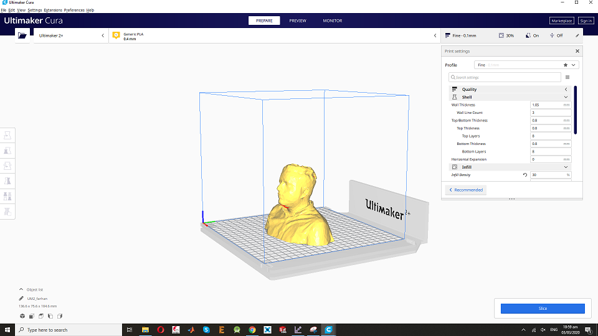Return to Recommended settings
Viewport: 598px width, 336px height.
click(466, 190)
